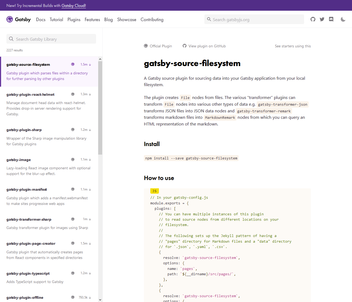Click official badge icon on gatsby-plugin-offline row
The width and height of the screenshot is (352, 302).
coord(73,297)
